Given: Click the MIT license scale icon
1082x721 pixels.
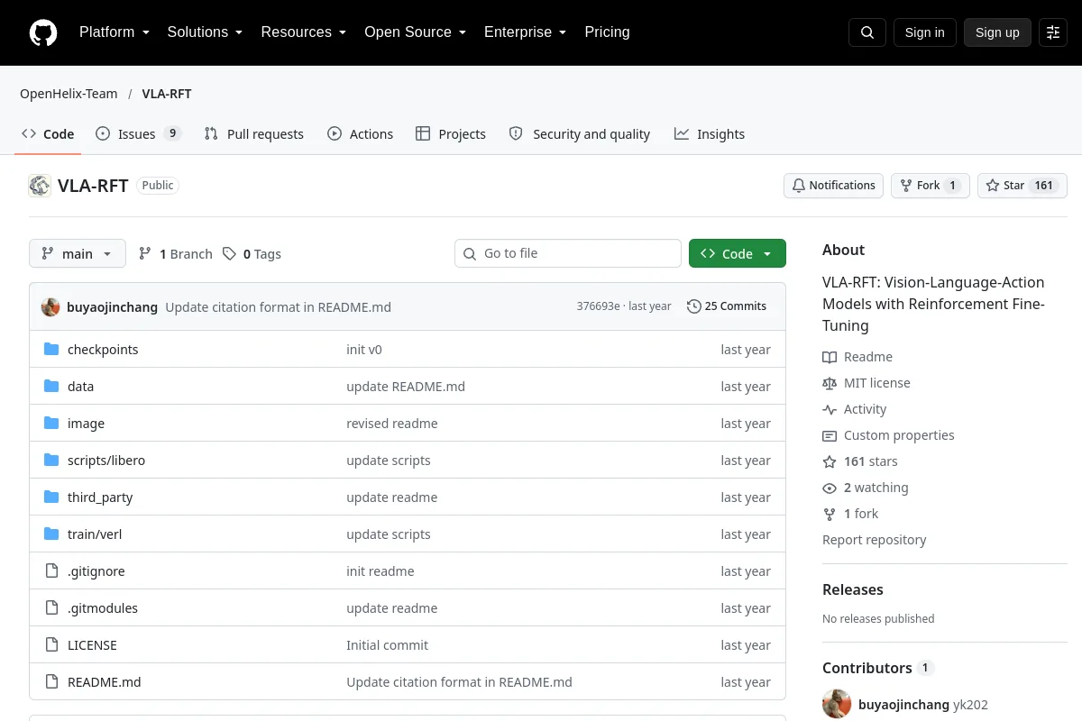Looking at the screenshot, I should (x=830, y=383).
